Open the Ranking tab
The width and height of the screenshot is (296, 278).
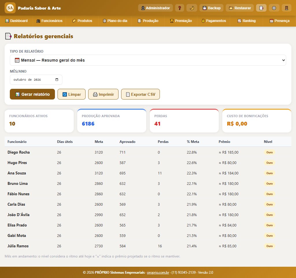[247, 21]
